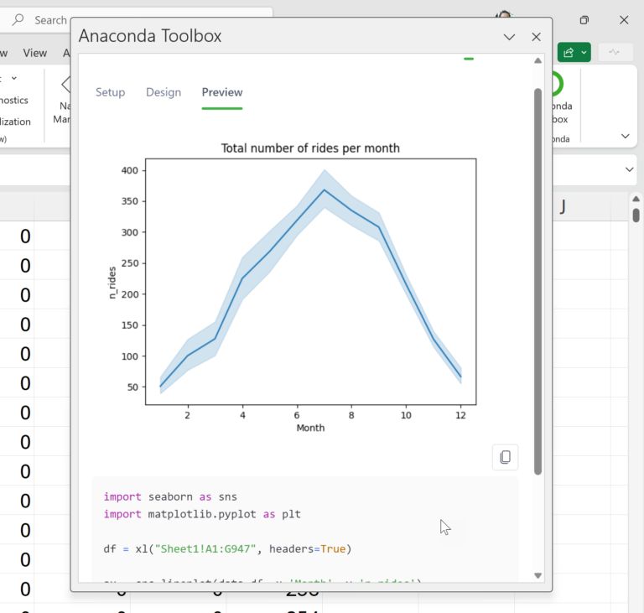Click the search magnifier icon

click(x=18, y=20)
